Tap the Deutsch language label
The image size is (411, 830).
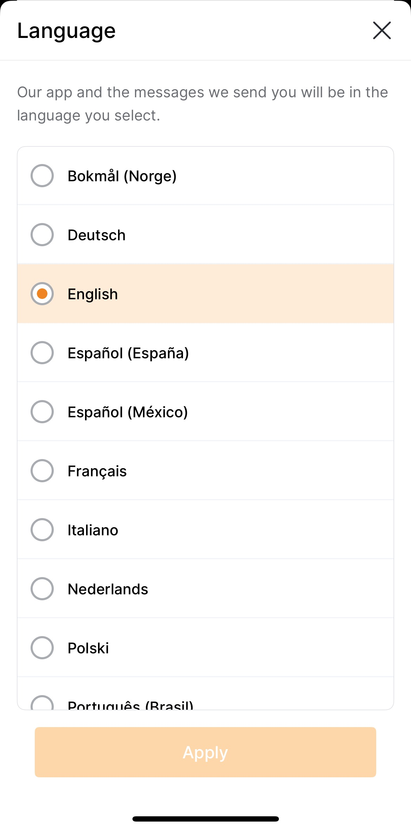click(x=97, y=235)
